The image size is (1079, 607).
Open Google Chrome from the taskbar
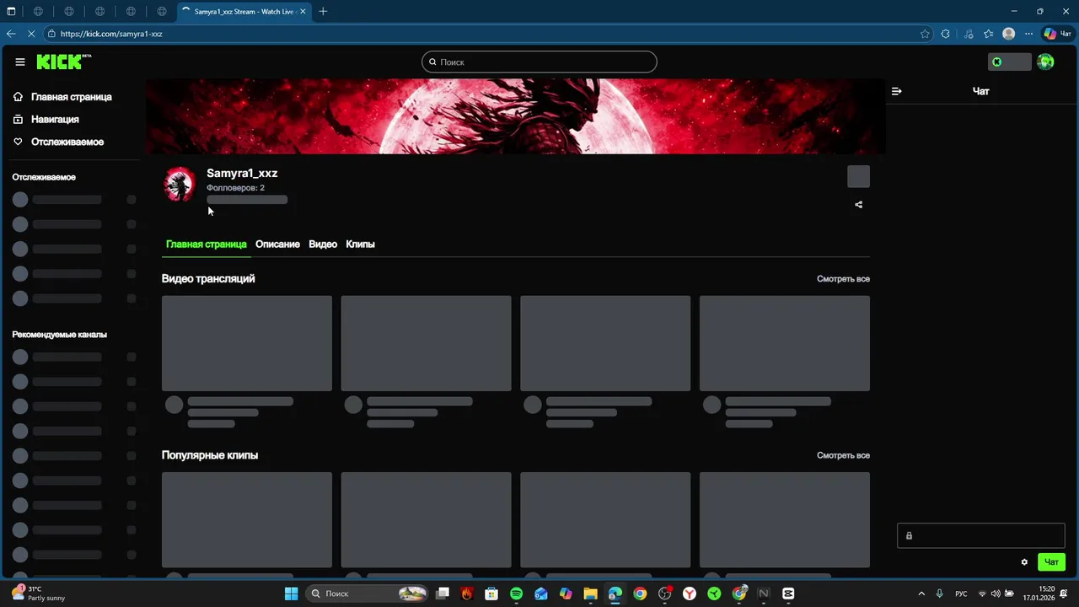point(640,594)
